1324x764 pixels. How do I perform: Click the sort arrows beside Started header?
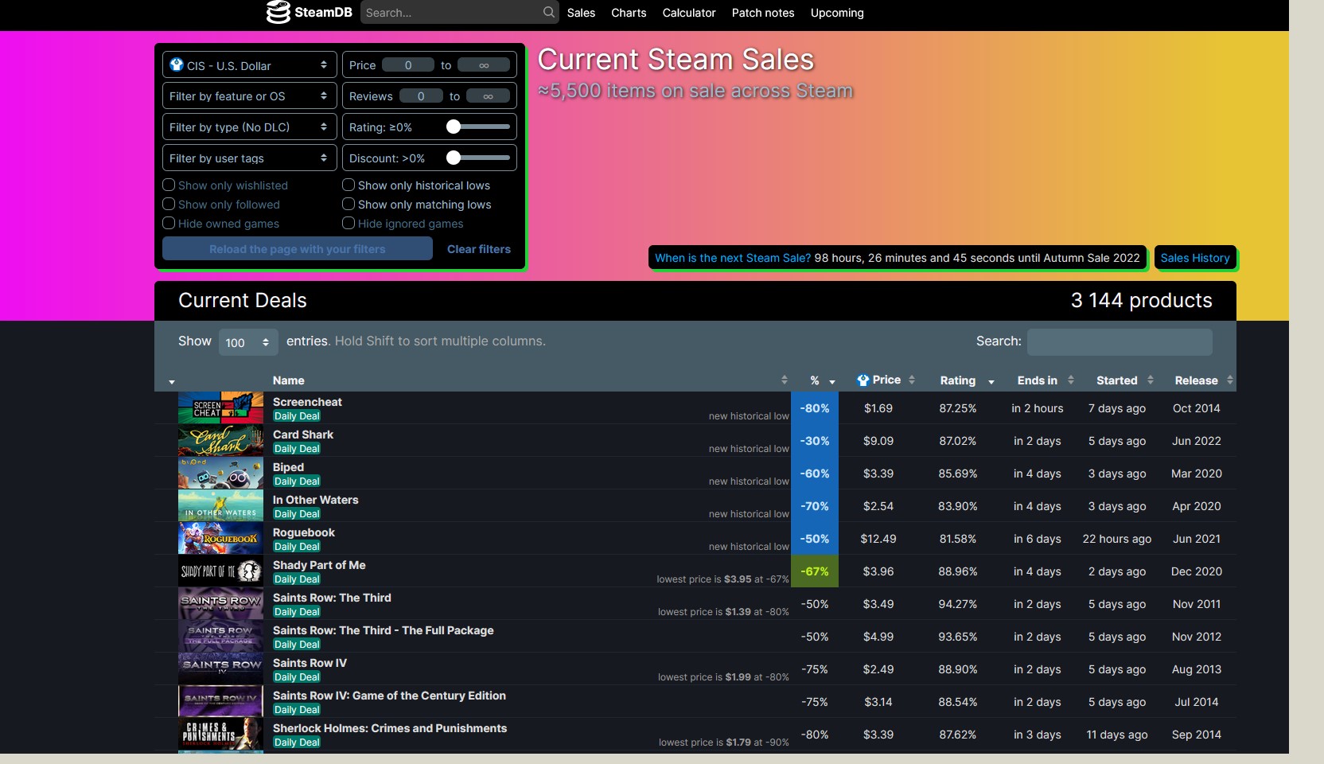click(x=1151, y=380)
